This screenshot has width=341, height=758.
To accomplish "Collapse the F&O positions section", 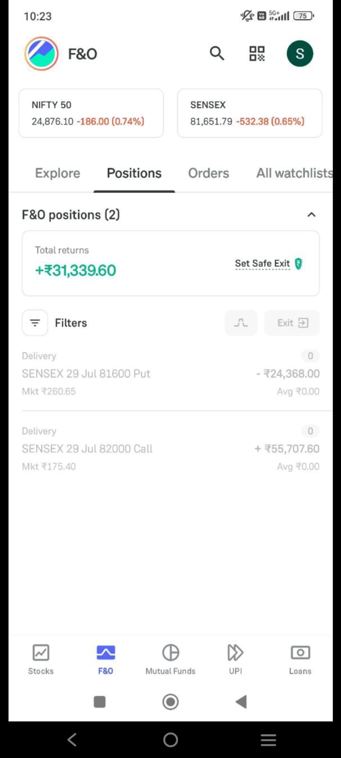I will pos(311,215).
